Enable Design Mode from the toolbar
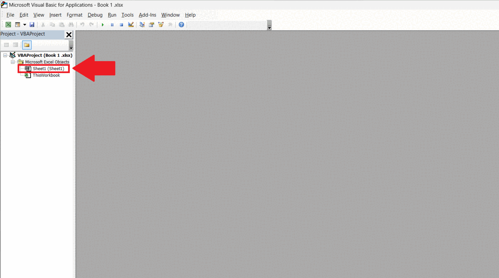The height and width of the screenshot is (278, 499). pyautogui.click(x=131, y=25)
